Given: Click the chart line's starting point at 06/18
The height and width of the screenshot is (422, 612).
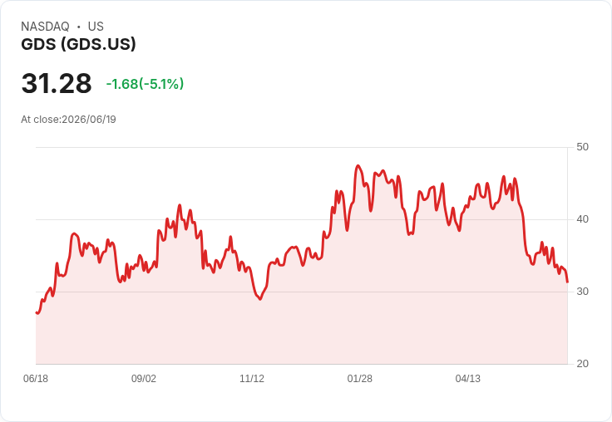Looking at the screenshot, I should [37, 312].
